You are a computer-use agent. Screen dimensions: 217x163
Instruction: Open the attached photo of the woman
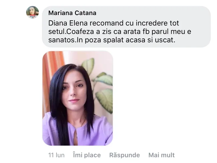click(78, 98)
